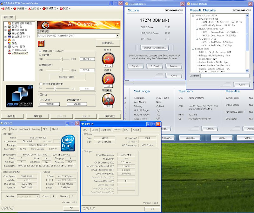The width and height of the screenshot is (254, 213).
Task: Click the Overdrive padlock unlock icon
Action: point(41,43)
